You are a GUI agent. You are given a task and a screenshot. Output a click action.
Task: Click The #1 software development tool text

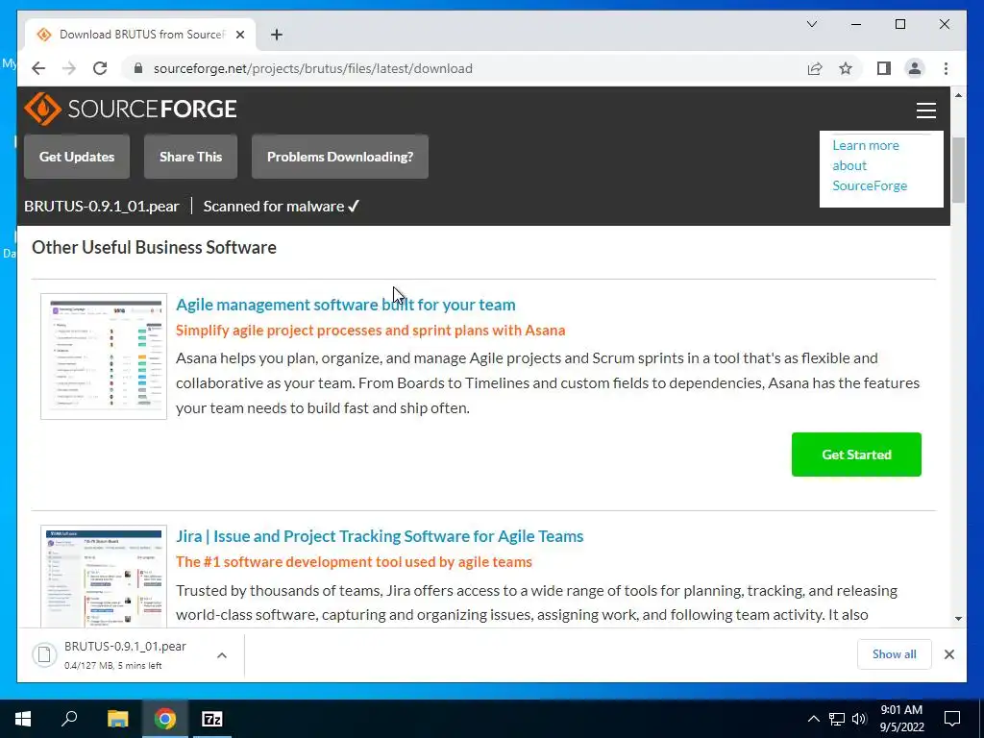tap(354, 561)
